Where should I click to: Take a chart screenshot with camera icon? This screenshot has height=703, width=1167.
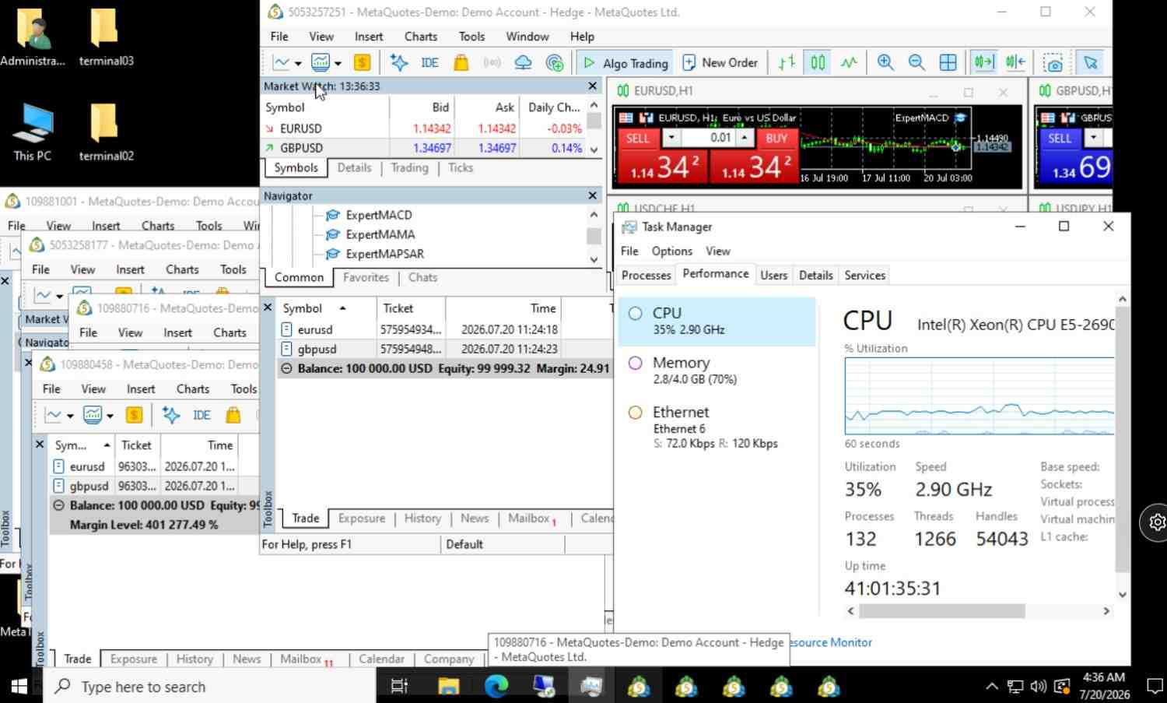(x=1053, y=63)
